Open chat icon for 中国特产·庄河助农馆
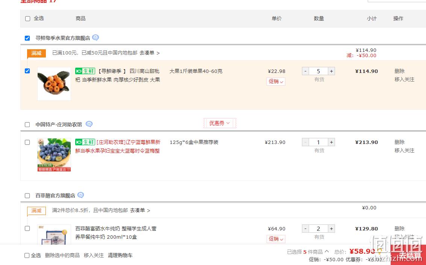The width and height of the screenshot is (426, 265). click(89, 124)
